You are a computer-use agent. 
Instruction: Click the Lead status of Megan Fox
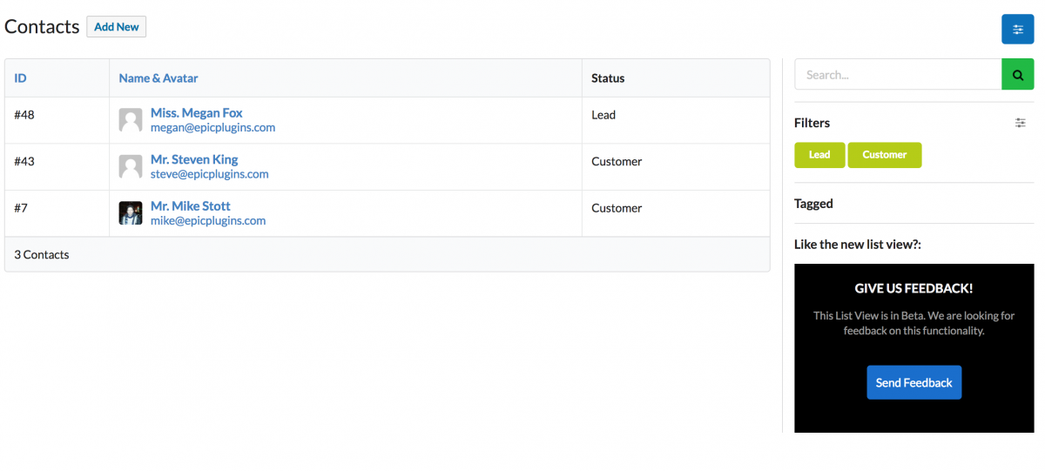[x=603, y=115]
